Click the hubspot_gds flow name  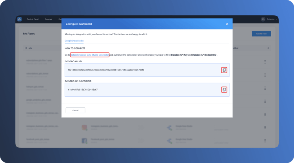pyautogui.click(x=35, y=87)
